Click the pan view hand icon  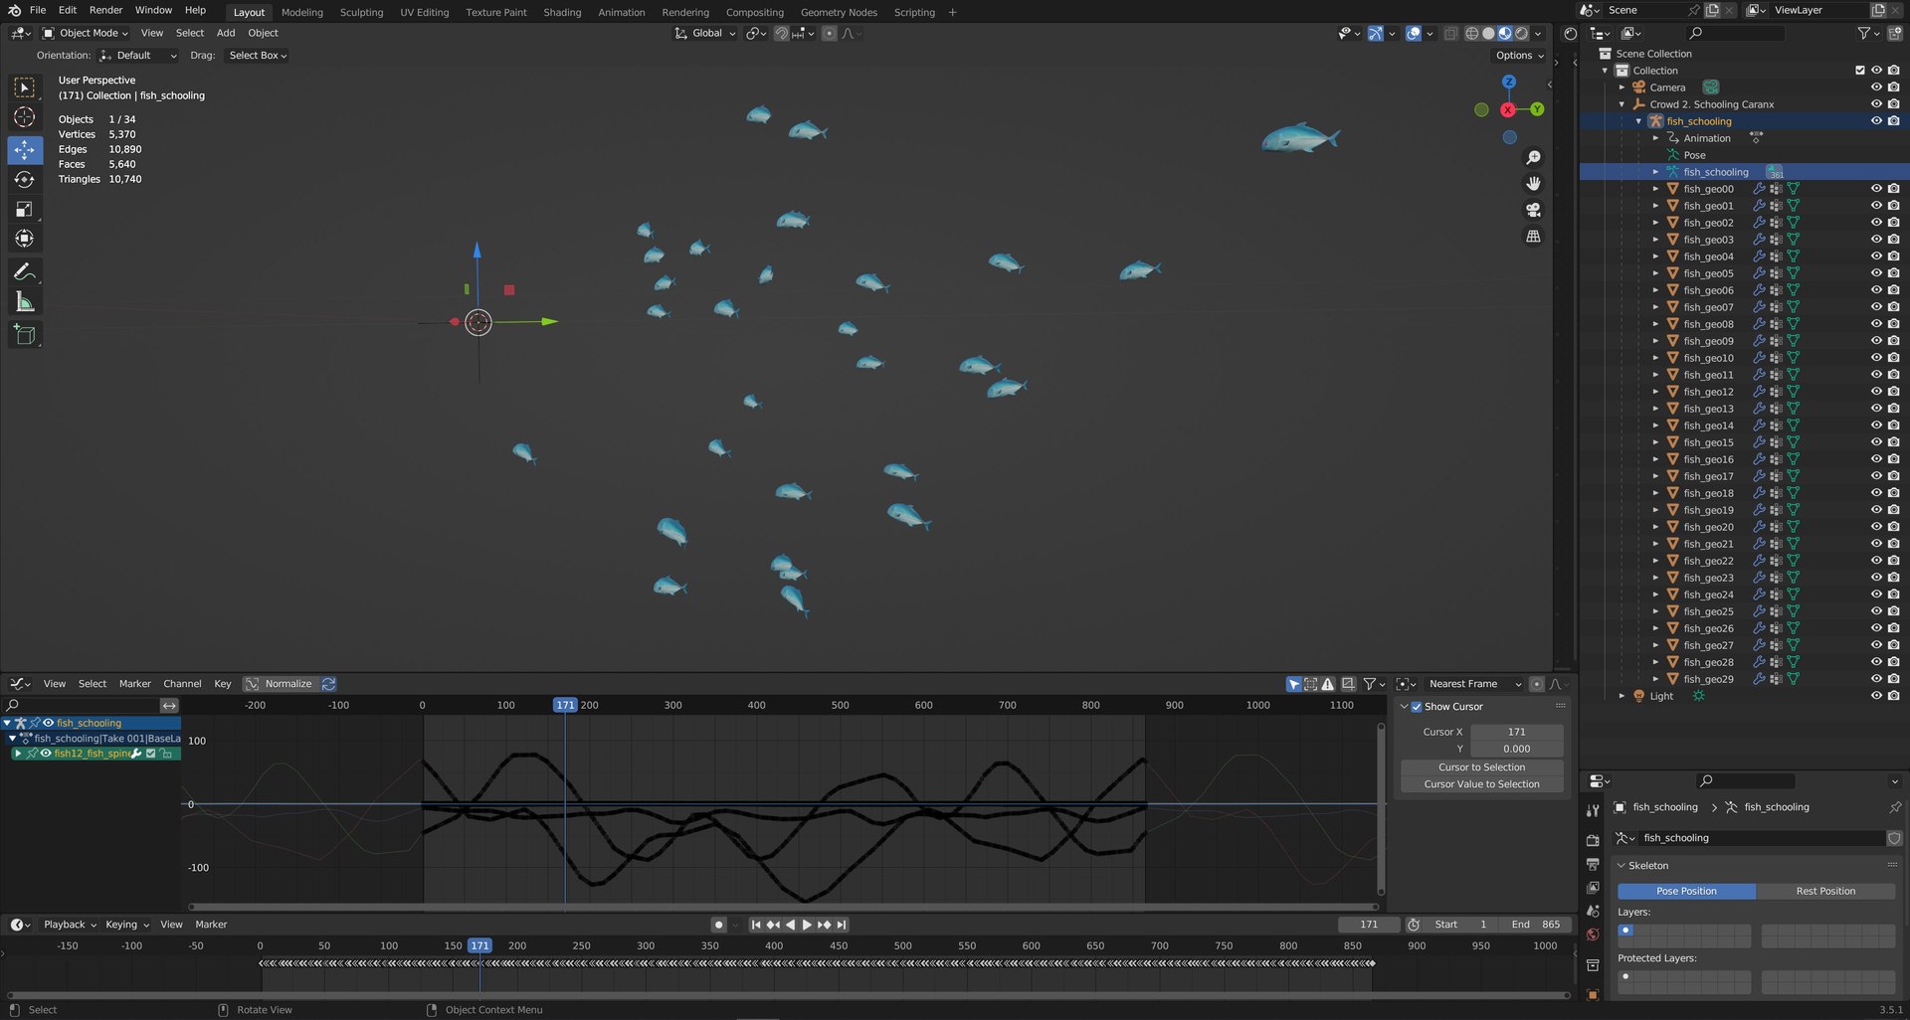1534,184
